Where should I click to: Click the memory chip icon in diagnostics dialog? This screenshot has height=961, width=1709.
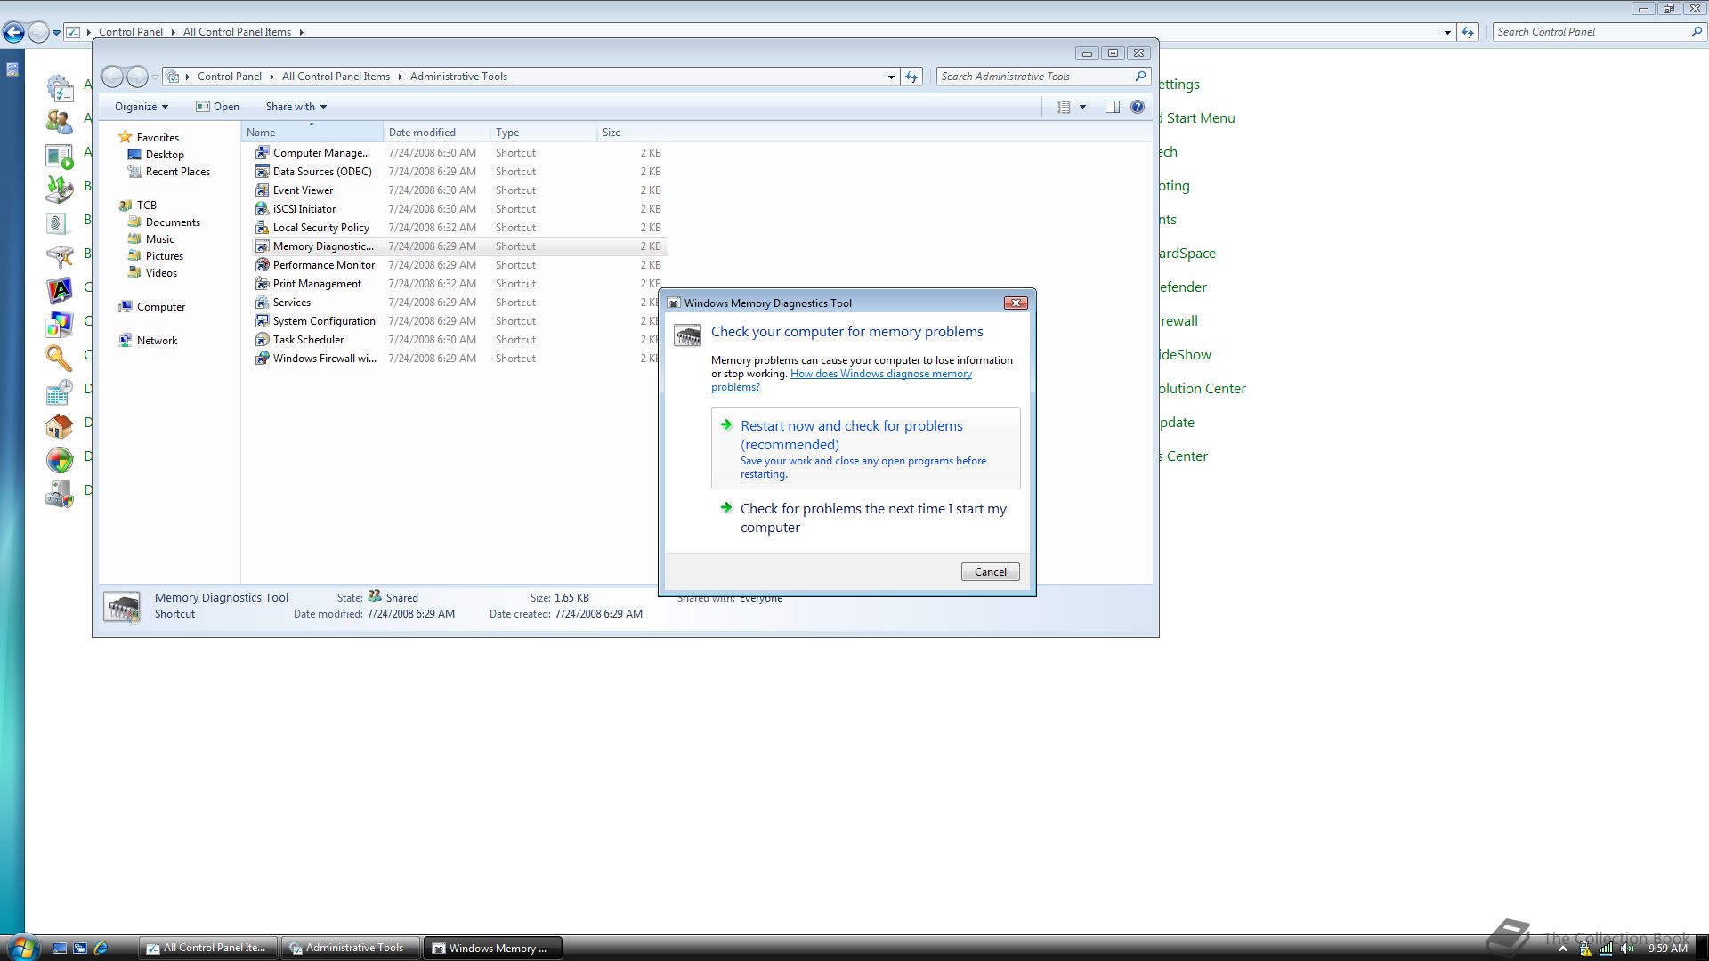687,335
